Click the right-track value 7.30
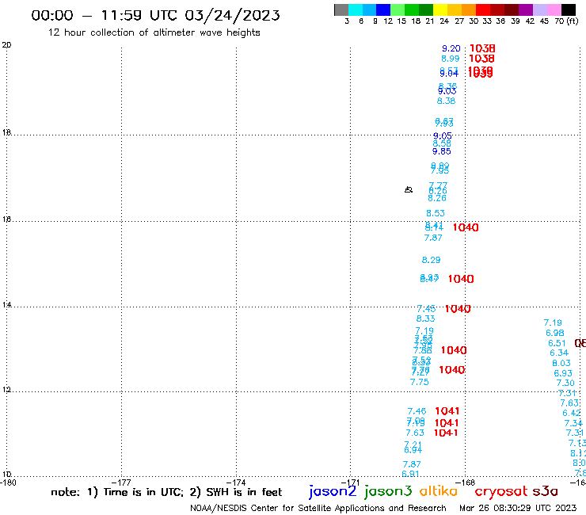 [x=565, y=383]
